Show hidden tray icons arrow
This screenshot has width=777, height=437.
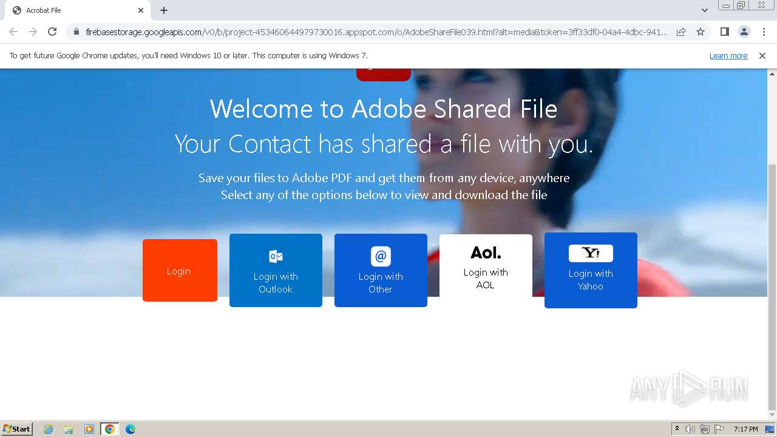point(677,429)
